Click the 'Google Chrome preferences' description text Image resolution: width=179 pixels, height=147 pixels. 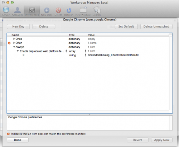tap(25, 117)
